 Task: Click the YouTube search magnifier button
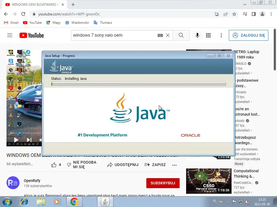click(x=181, y=35)
